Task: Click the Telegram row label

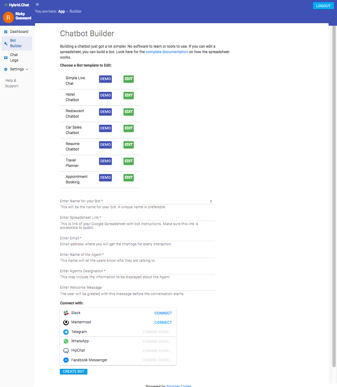Action: (x=79, y=332)
